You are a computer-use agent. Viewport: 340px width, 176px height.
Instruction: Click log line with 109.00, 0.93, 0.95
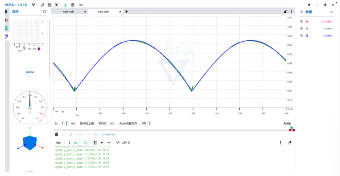point(82,150)
